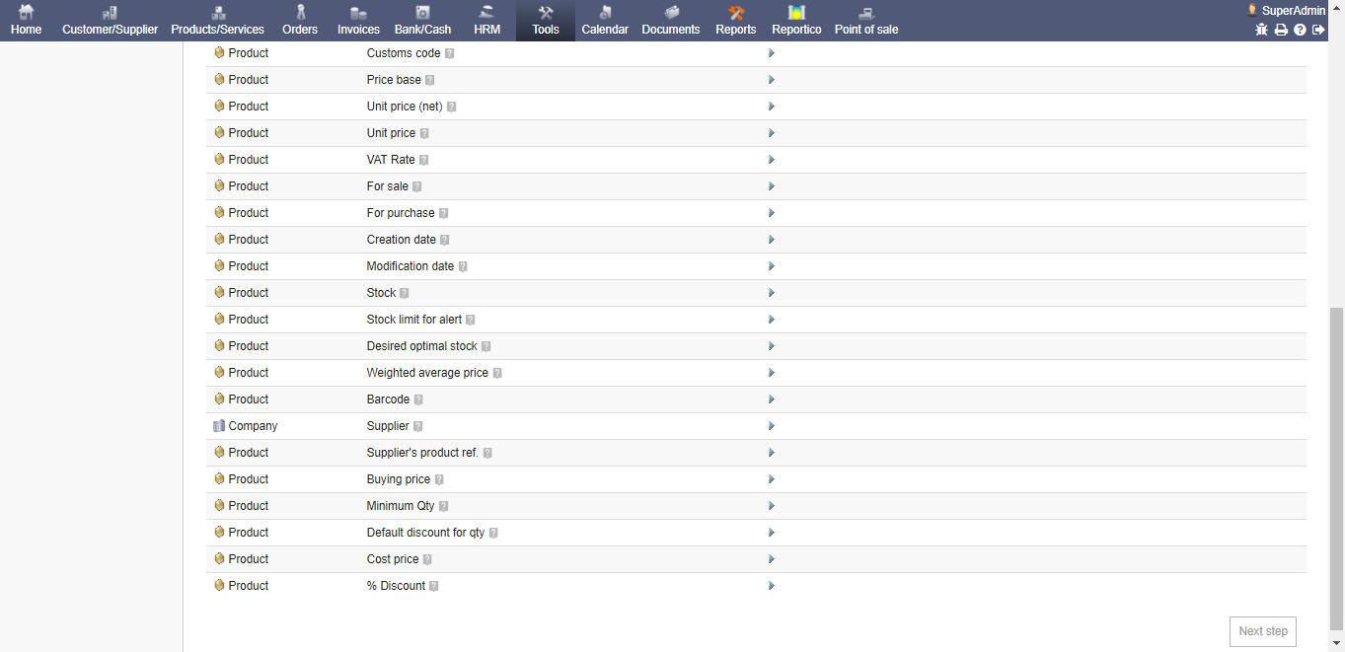The image size is (1345, 652).
Task: Select arrow for Customs code field
Action: [x=772, y=53]
